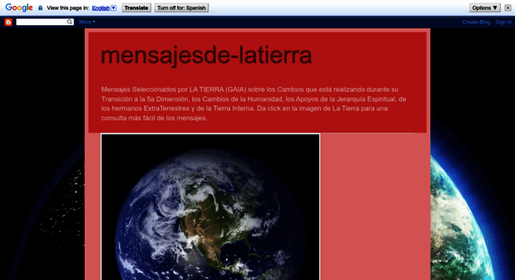The height and width of the screenshot is (280, 515).
Task: Expand the More menu in Blogger navbar
Action: [x=87, y=22]
